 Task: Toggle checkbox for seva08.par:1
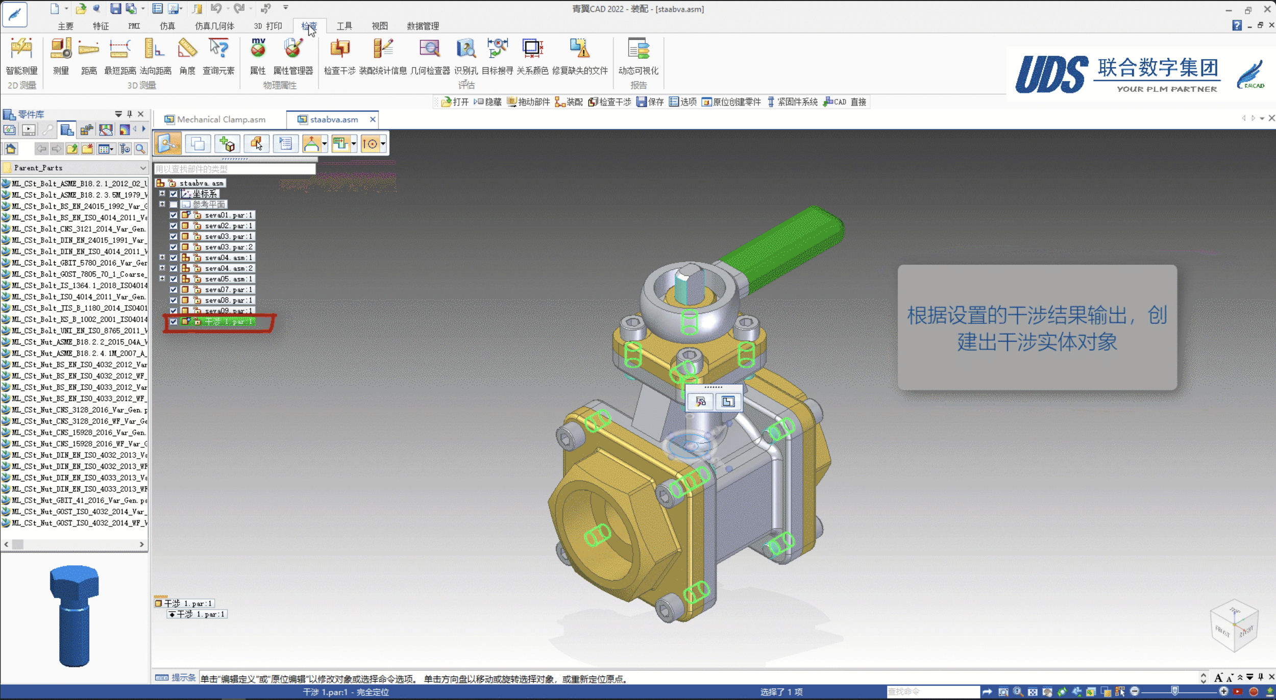tap(174, 301)
